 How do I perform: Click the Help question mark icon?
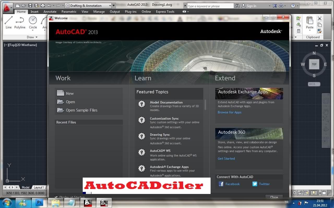[293, 6]
